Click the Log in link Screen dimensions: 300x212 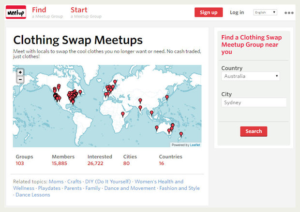pyautogui.click(x=237, y=12)
